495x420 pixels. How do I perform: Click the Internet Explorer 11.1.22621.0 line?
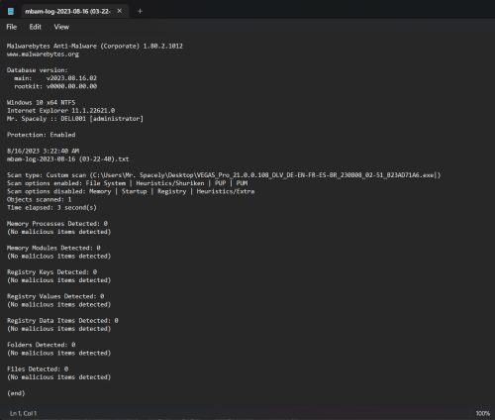click(61, 111)
